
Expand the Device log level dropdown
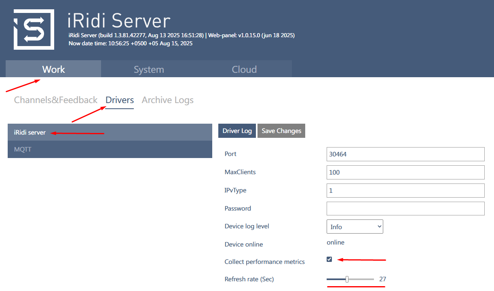tap(355, 227)
